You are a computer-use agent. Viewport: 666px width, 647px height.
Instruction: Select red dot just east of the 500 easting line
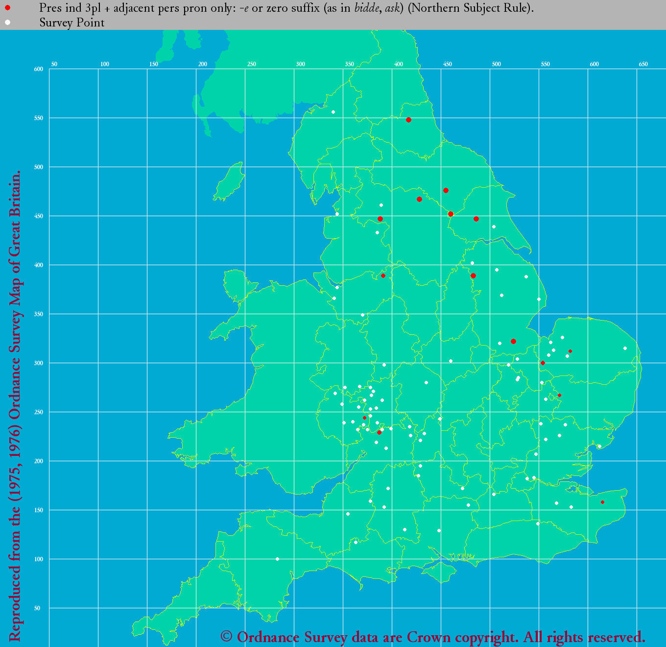[513, 341]
